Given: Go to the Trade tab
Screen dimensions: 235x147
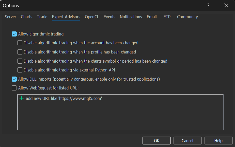Looking at the screenshot, I should point(42,17).
